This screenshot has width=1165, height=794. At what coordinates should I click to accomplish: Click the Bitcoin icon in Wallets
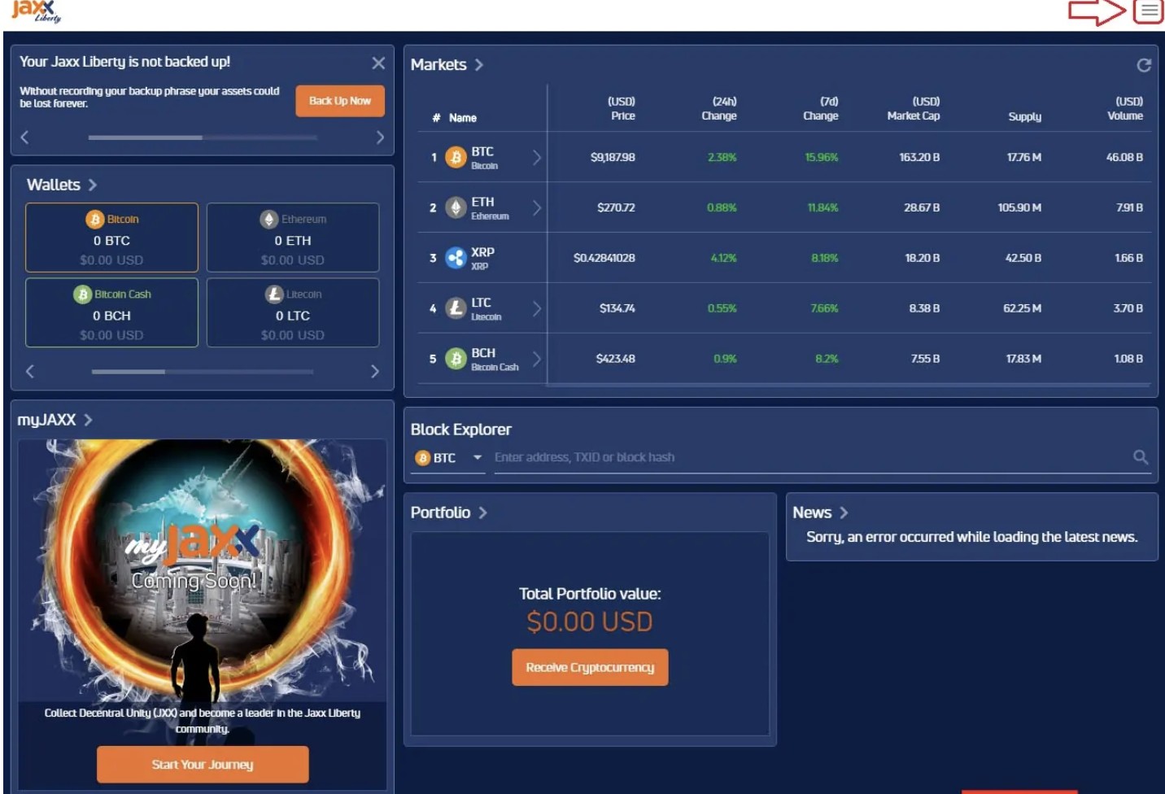tap(94, 220)
